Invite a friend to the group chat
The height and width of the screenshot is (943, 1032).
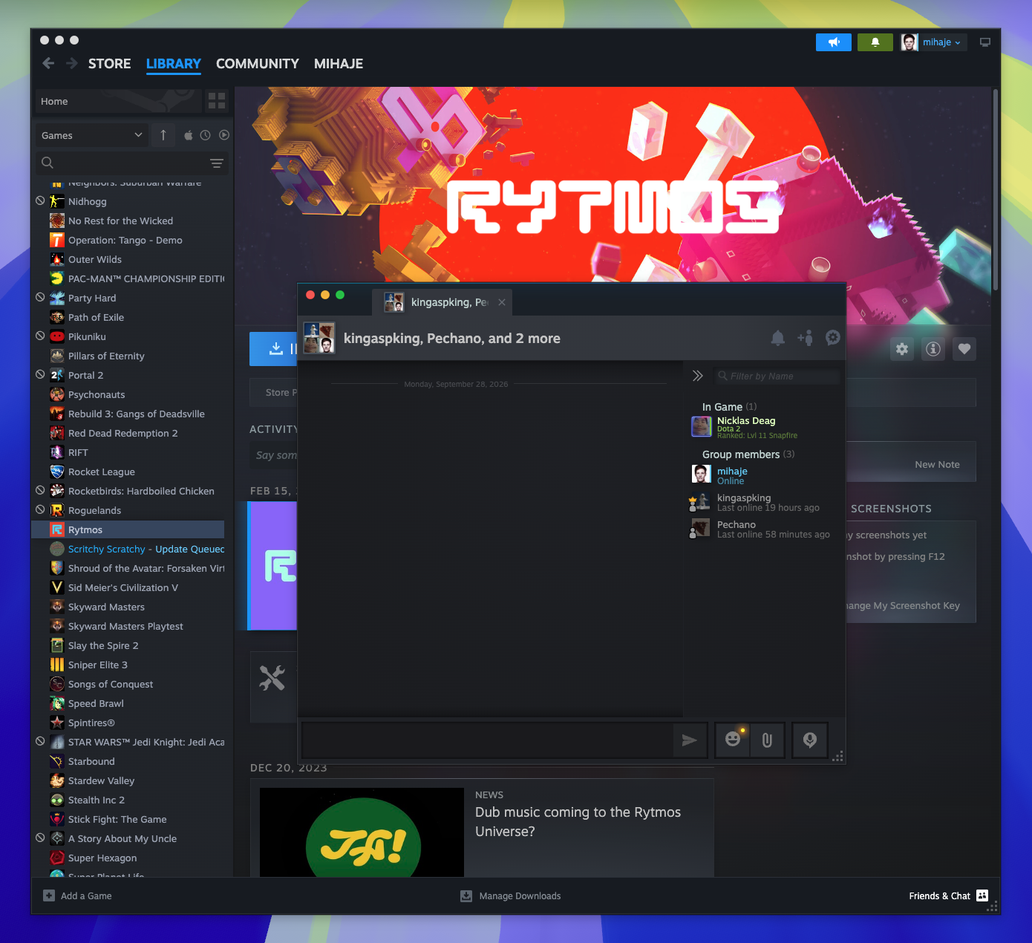coord(805,338)
